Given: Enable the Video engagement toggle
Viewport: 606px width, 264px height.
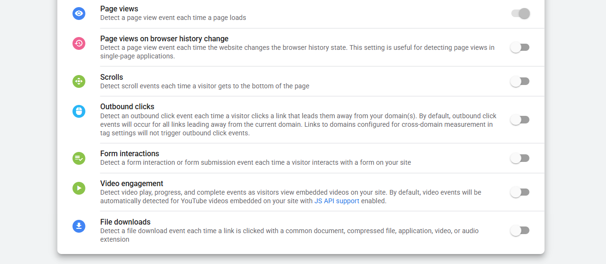Looking at the screenshot, I should click(x=520, y=192).
